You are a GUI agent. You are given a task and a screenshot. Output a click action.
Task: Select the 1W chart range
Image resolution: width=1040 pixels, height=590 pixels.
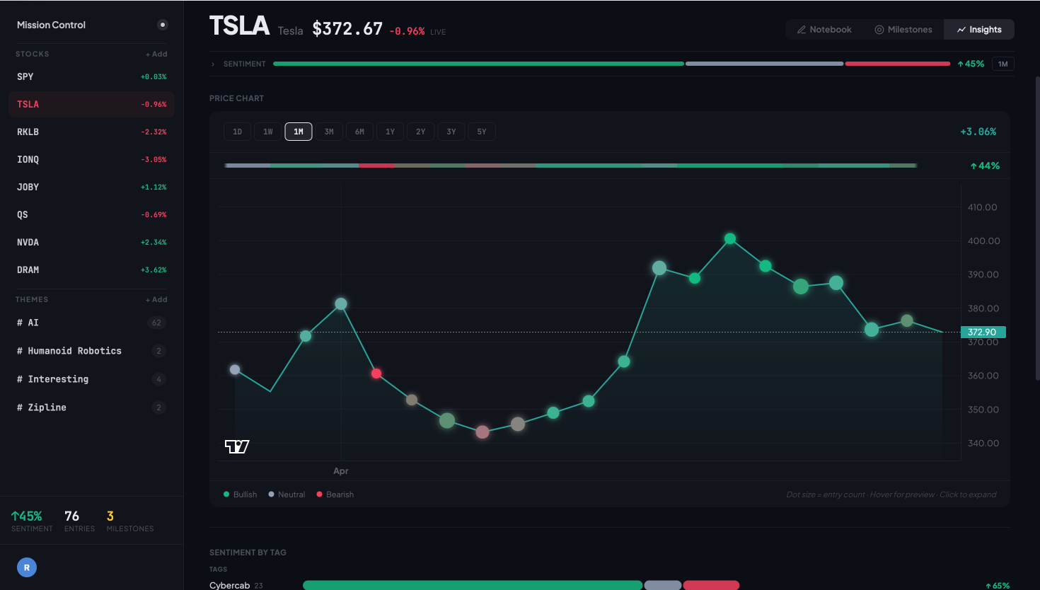[x=268, y=132]
